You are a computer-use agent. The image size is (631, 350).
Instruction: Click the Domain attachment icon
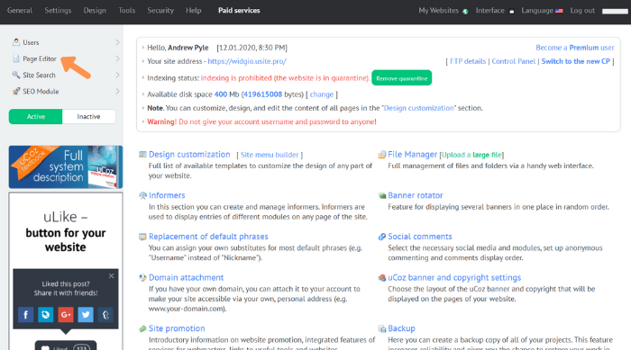(142, 278)
